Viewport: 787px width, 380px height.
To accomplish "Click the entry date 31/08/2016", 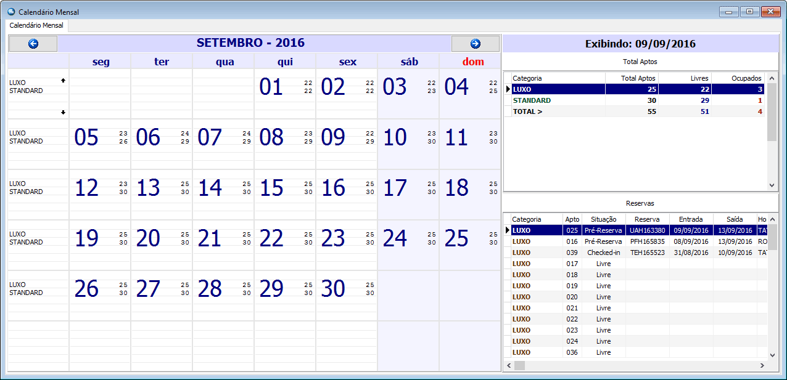I will pos(691,253).
